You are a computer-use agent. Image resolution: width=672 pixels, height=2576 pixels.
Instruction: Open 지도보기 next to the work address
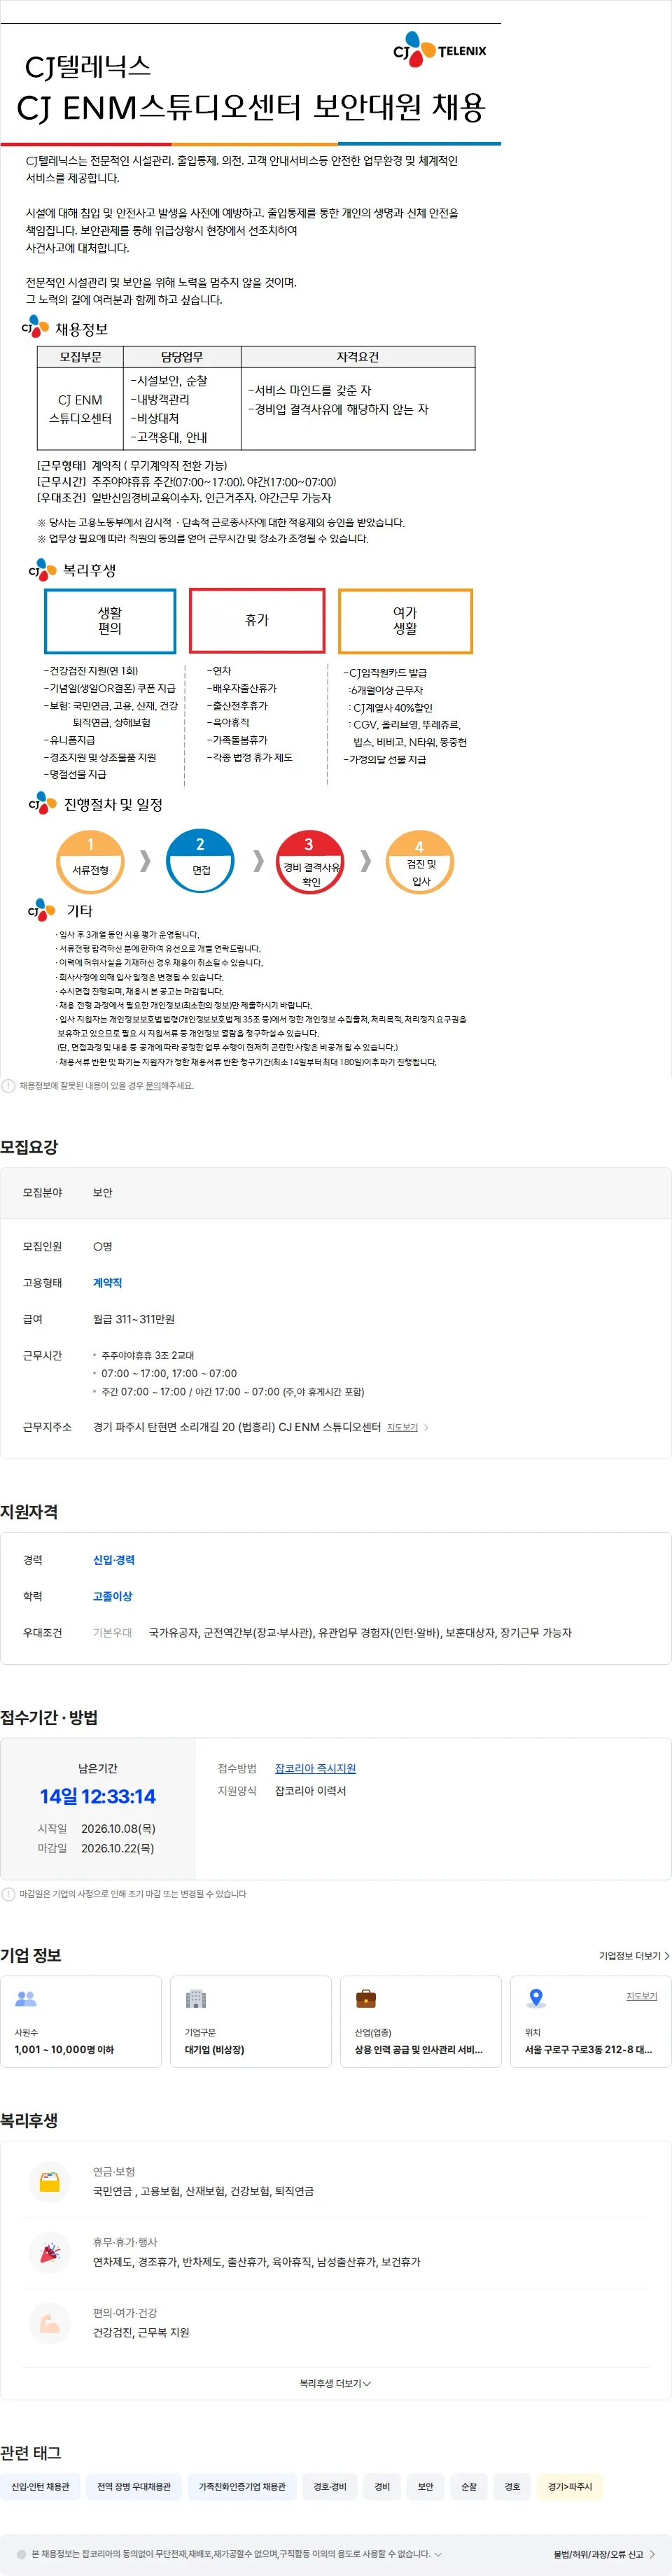pos(402,1427)
